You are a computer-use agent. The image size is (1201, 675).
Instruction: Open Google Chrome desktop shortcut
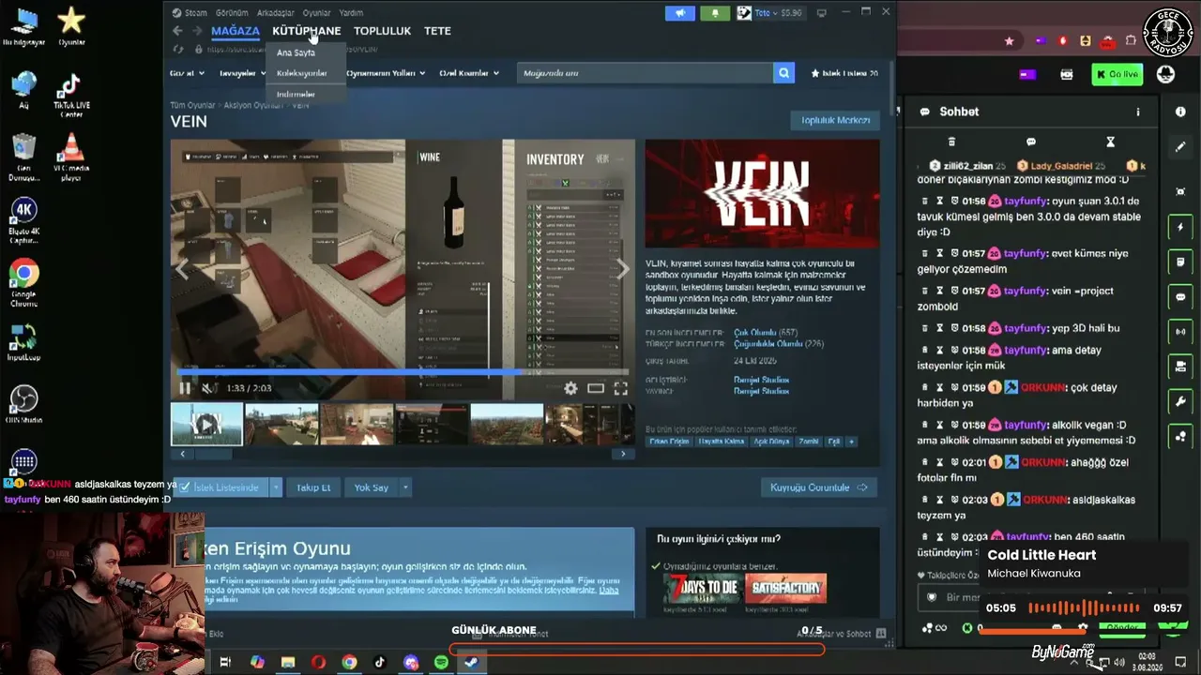click(24, 282)
